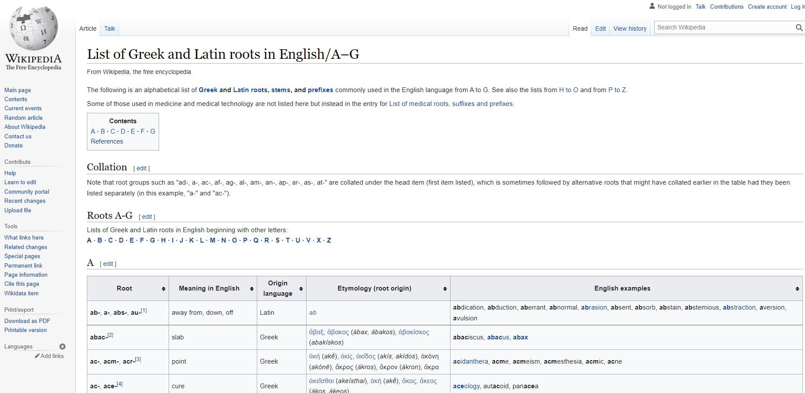Image resolution: width=805 pixels, height=393 pixels.
Task: Sort the table by the Root column
Action: click(x=163, y=288)
